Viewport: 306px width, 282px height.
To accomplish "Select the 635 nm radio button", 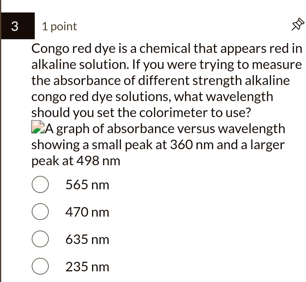I will click(40, 239).
